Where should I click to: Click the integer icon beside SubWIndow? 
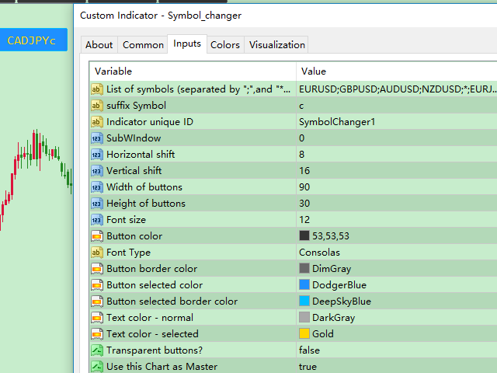click(x=97, y=138)
